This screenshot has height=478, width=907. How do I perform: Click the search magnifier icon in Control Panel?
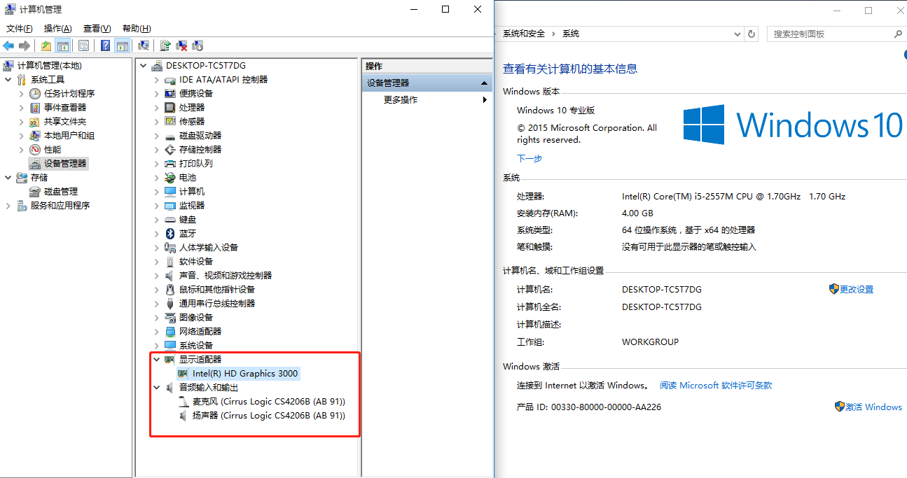point(898,34)
